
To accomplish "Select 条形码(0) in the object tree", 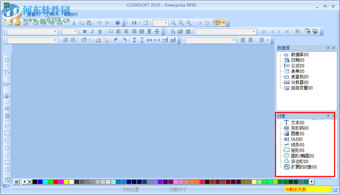I will pos(299,128).
